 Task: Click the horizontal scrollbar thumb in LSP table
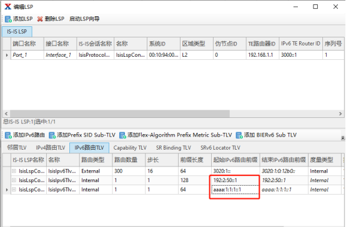[x=120, y=114]
